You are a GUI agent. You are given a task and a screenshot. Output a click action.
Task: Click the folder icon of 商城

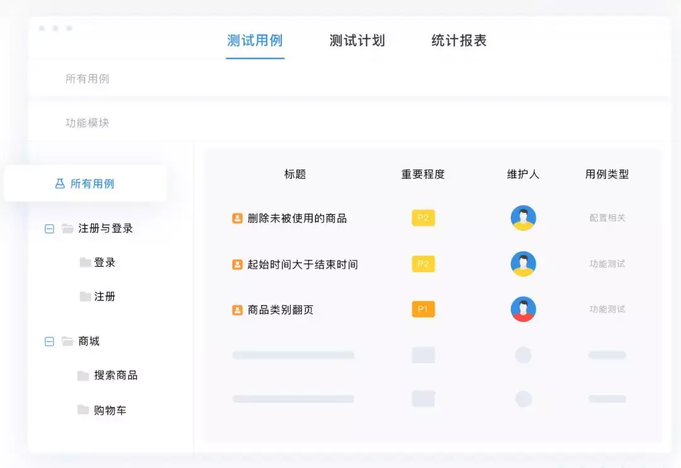click(67, 341)
